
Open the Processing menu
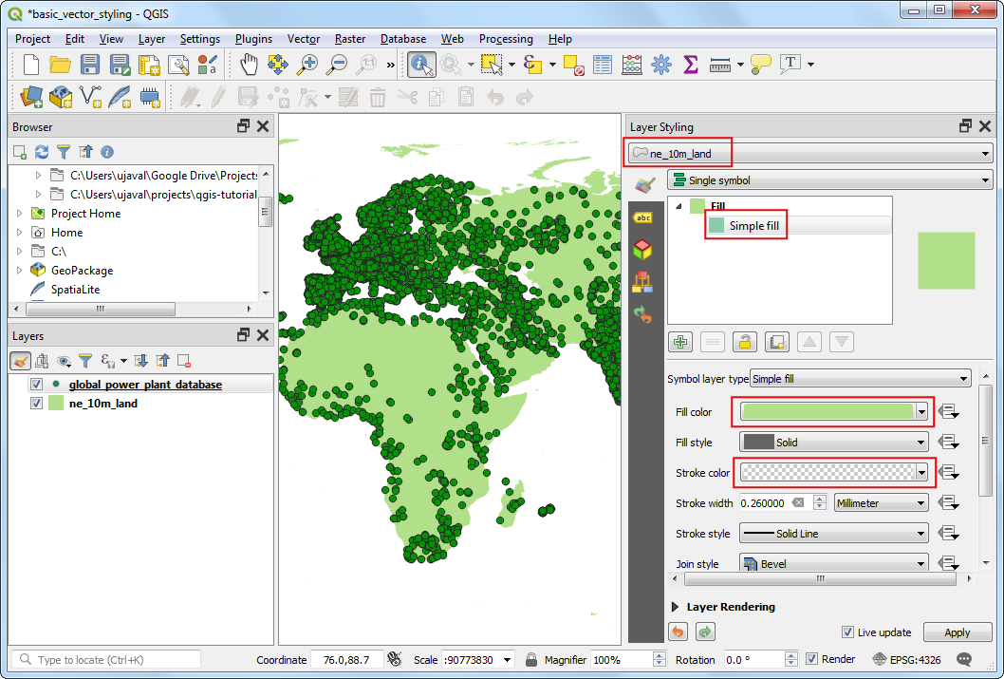point(506,39)
